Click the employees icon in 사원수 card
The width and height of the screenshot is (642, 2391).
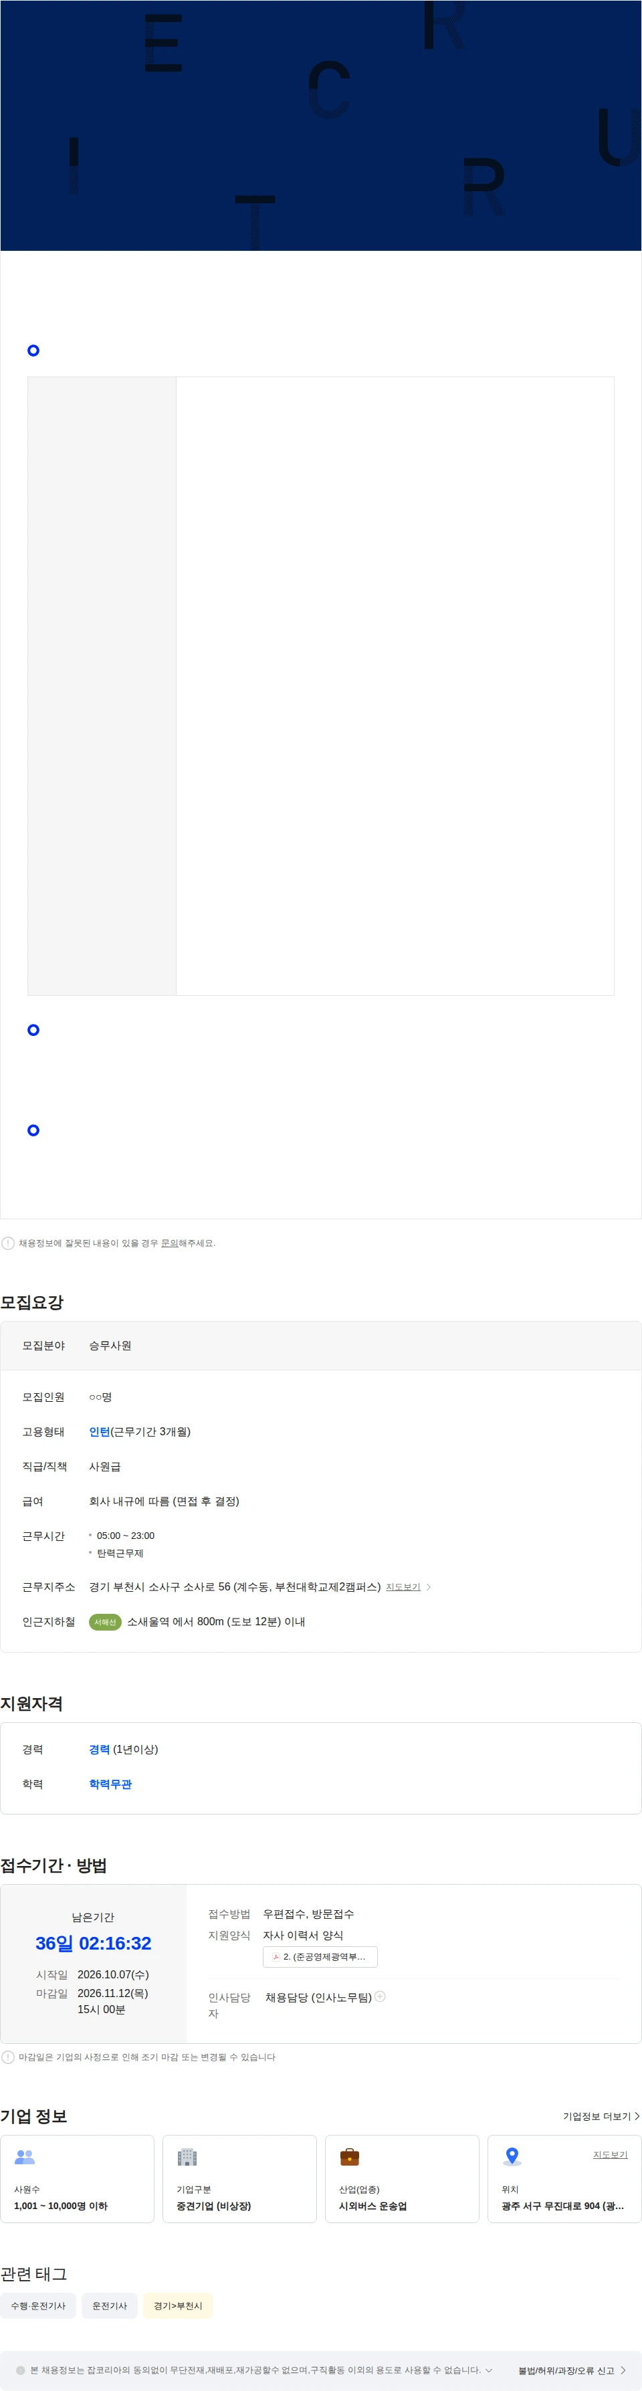coord(25,2157)
